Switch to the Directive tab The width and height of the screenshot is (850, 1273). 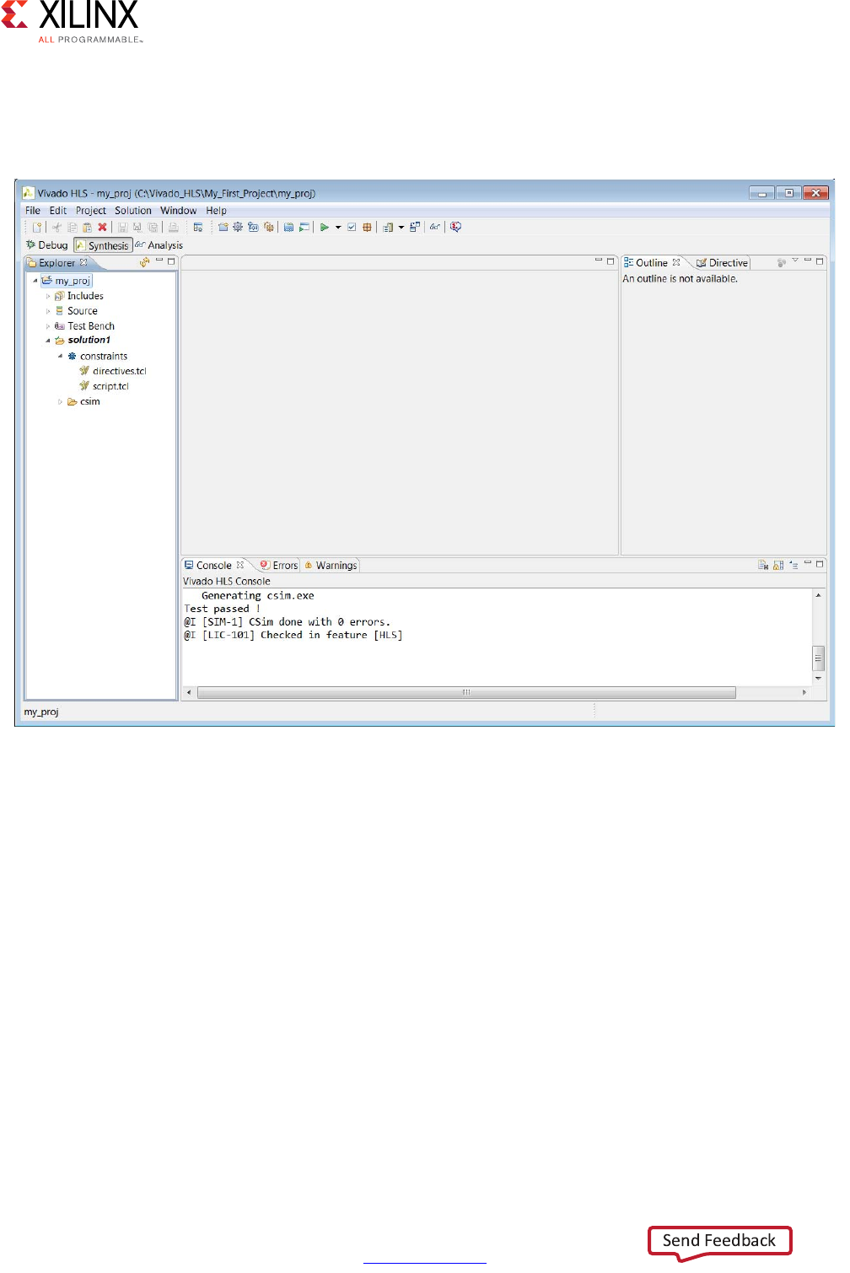click(722, 263)
